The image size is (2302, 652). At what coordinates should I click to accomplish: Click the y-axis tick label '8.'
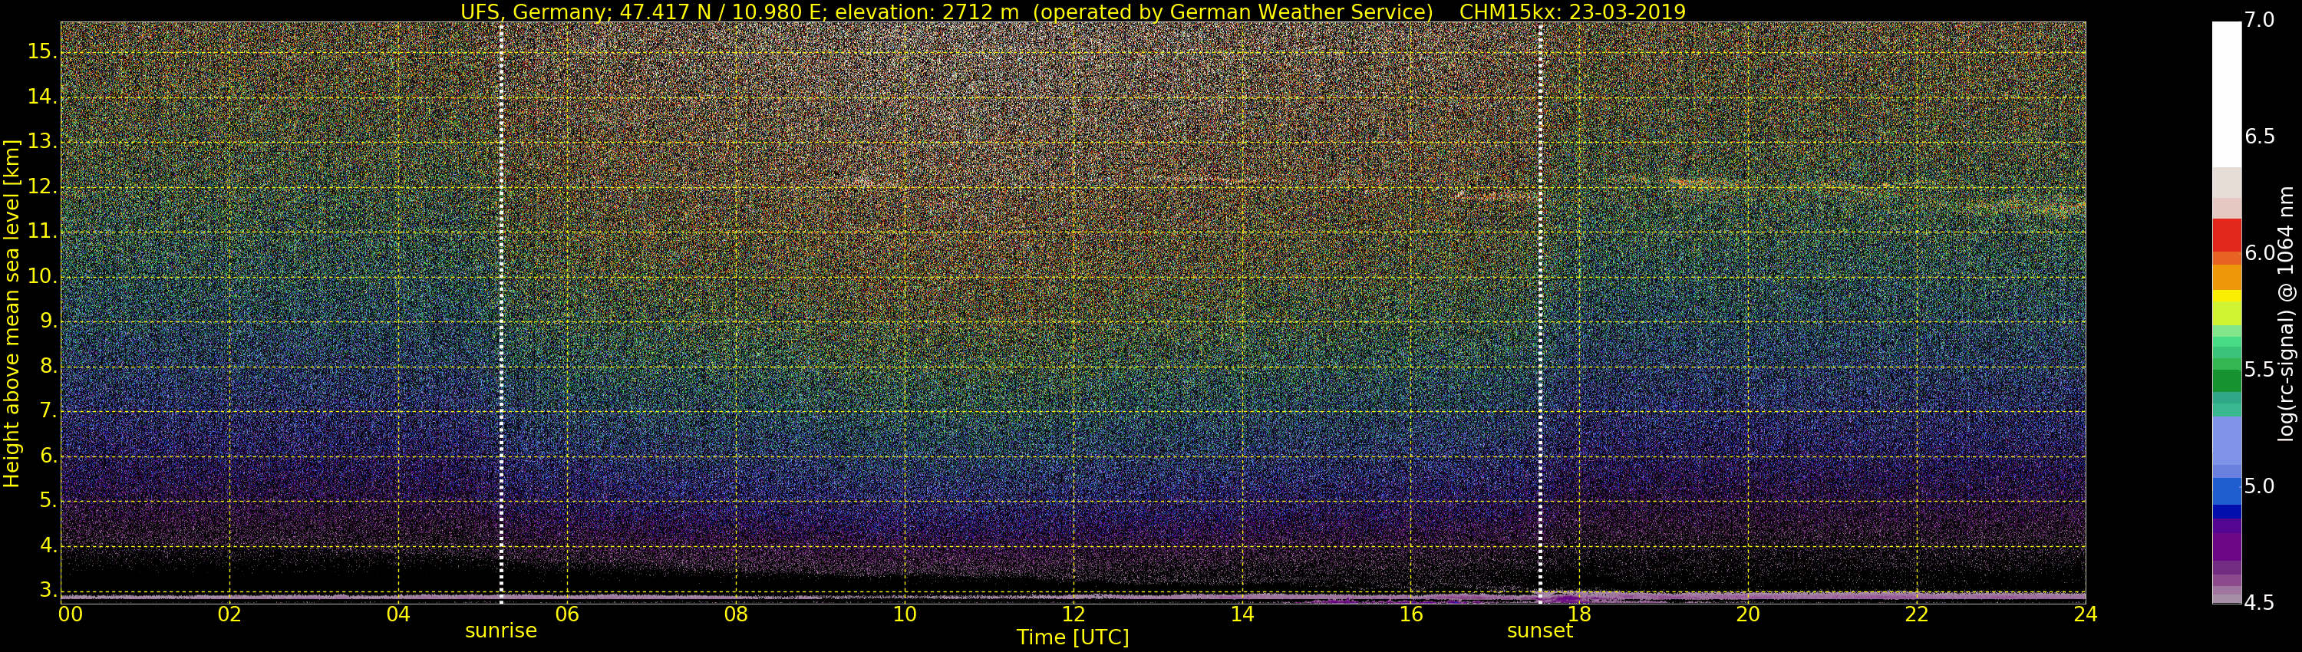point(47,367)
